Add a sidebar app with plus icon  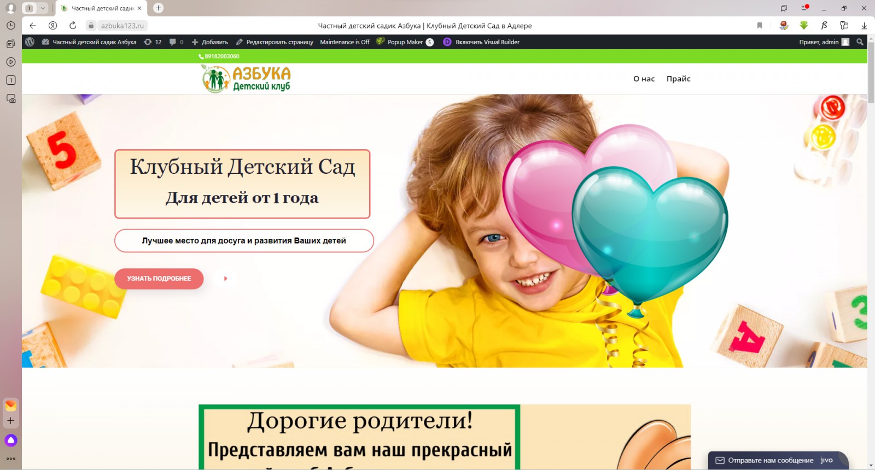[x=10, y=421]
